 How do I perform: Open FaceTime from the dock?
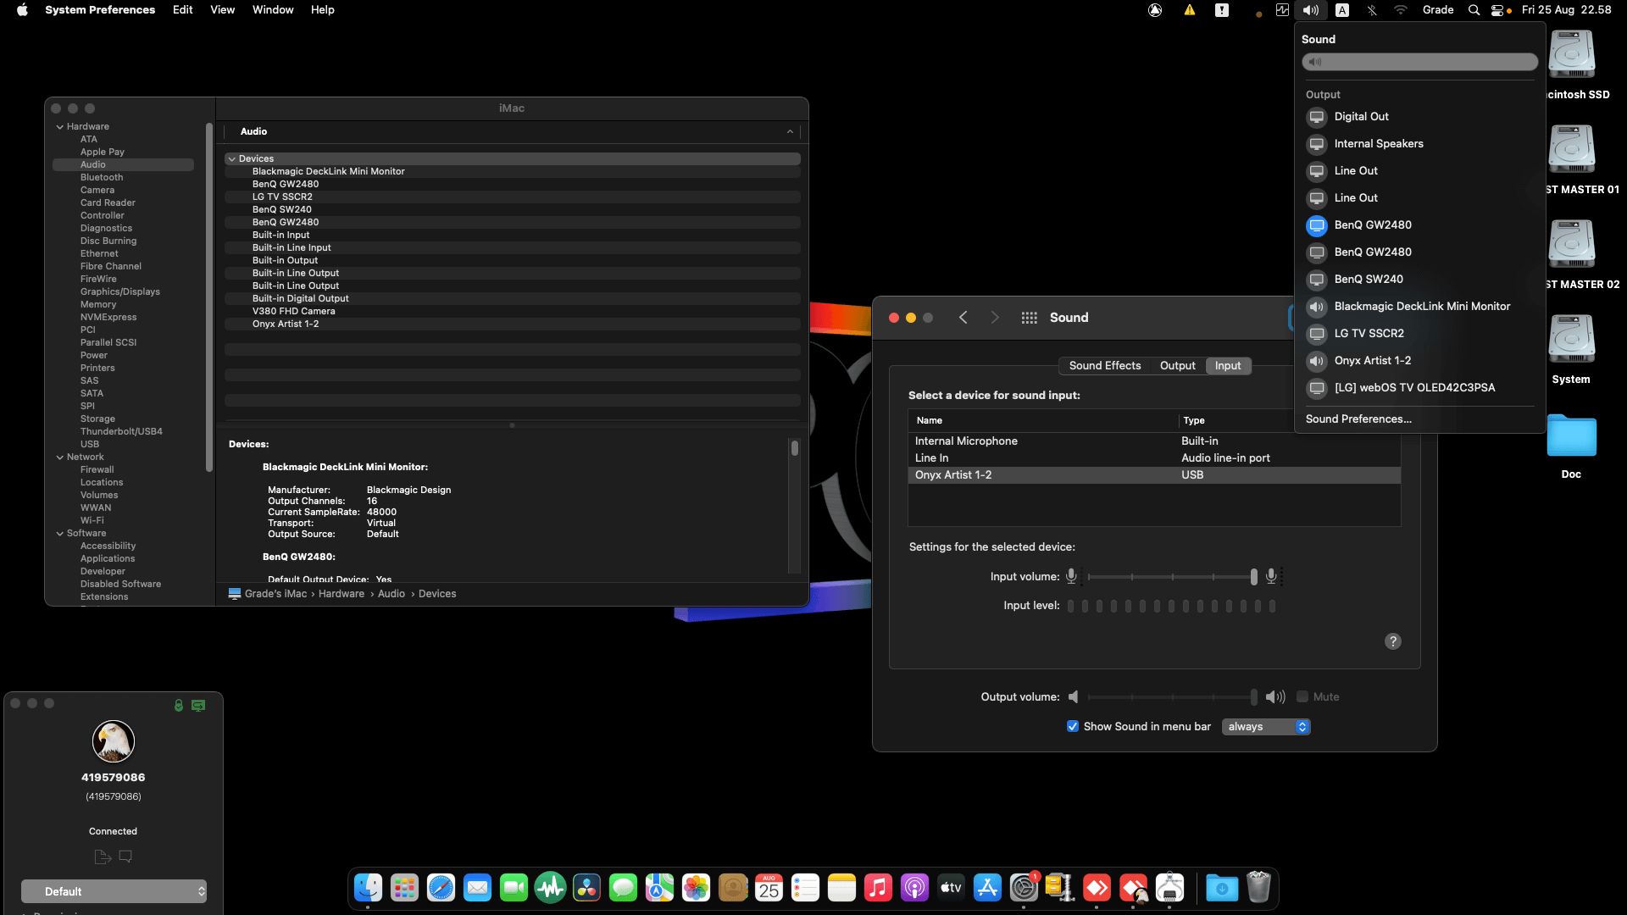(514, 888)
